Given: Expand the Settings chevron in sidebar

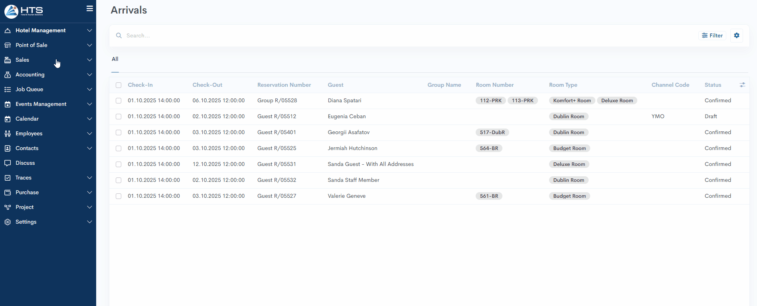Looking at the screenshot, I should [x=89, y=222].
